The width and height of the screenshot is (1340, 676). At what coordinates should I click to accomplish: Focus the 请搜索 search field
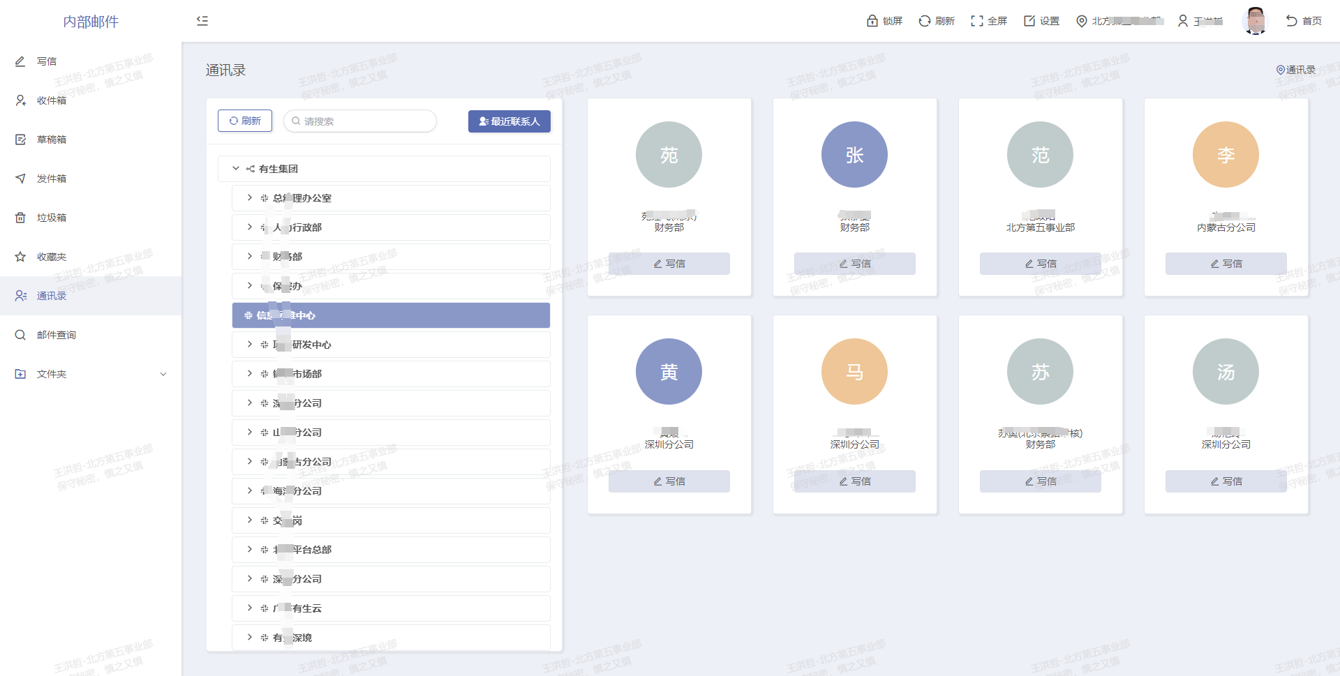(x=360, y=121)
